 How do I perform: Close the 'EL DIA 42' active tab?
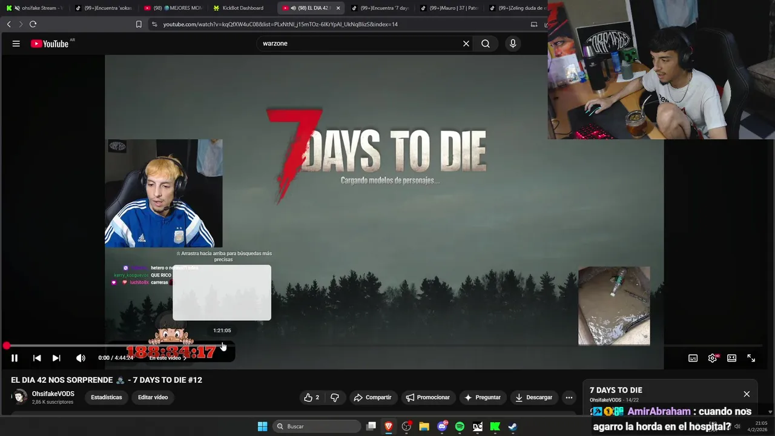(x=338, y=8)
